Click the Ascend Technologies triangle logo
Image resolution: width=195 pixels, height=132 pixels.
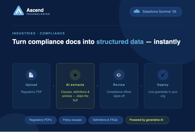tap(19, 11)
